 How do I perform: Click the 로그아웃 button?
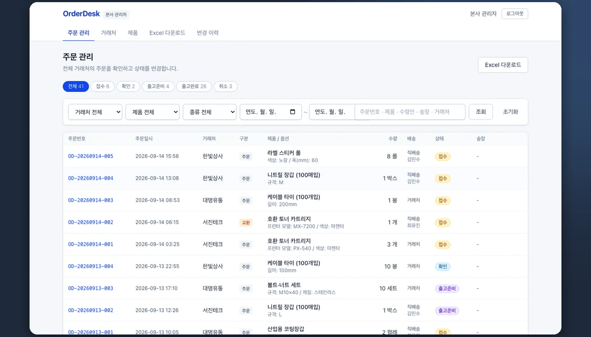515,14
